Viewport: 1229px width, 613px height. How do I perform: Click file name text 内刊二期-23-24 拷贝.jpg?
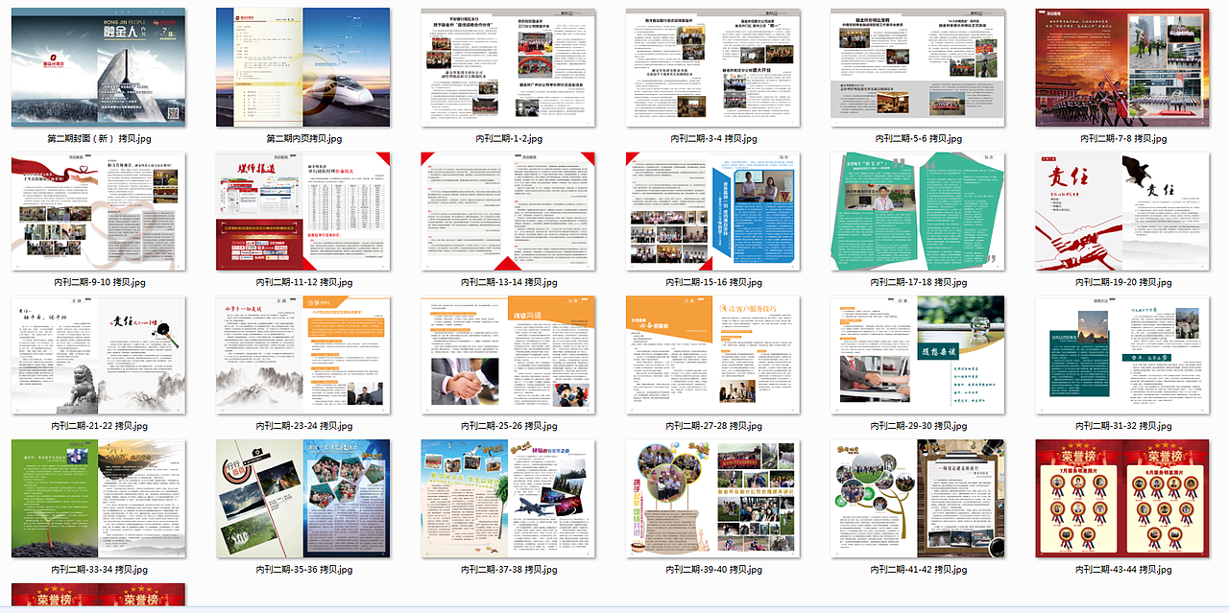(303, 427)
